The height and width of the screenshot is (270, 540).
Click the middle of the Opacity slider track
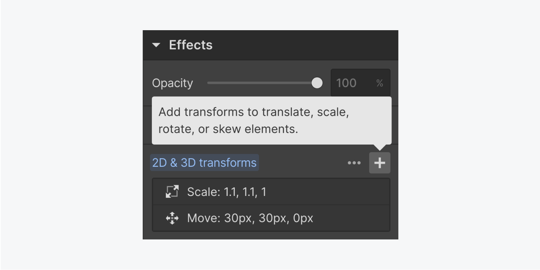click(x=261, y=83)
